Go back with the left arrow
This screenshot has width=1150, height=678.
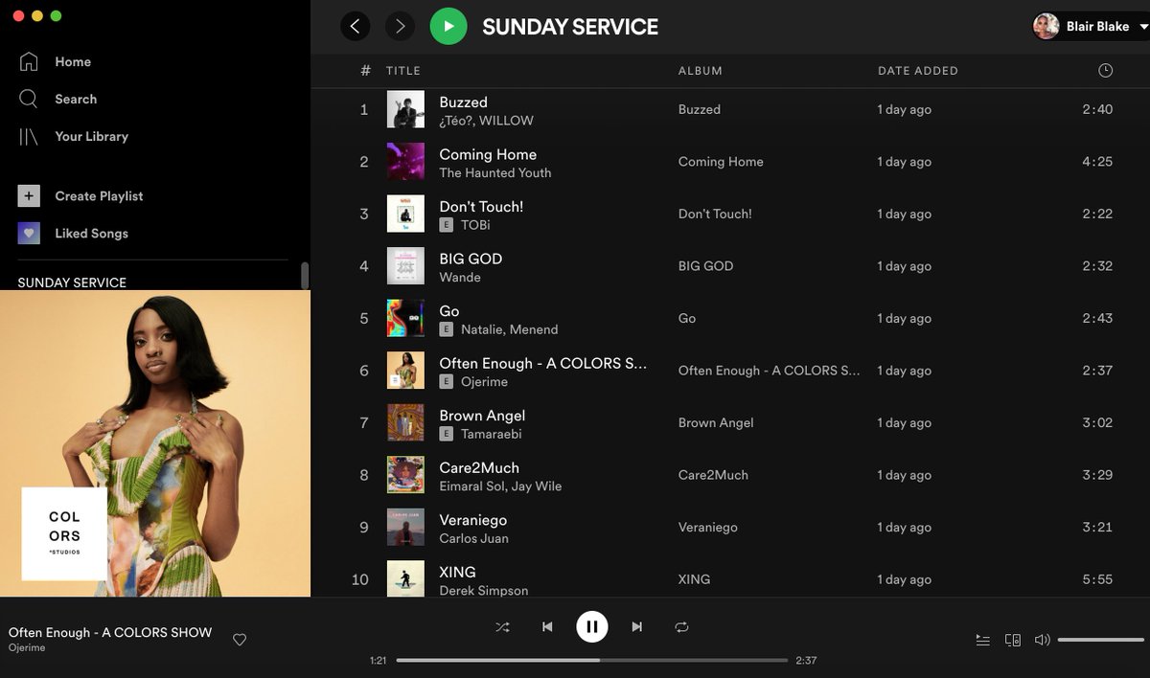click(356, 27)
